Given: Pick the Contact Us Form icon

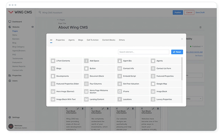Looking at the screenshot, I should (153, 68).
